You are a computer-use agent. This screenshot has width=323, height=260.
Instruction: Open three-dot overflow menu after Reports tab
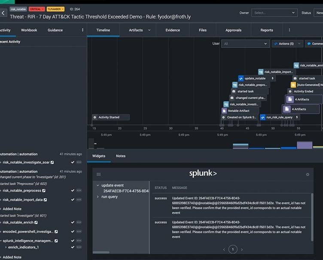coord(289,30)
